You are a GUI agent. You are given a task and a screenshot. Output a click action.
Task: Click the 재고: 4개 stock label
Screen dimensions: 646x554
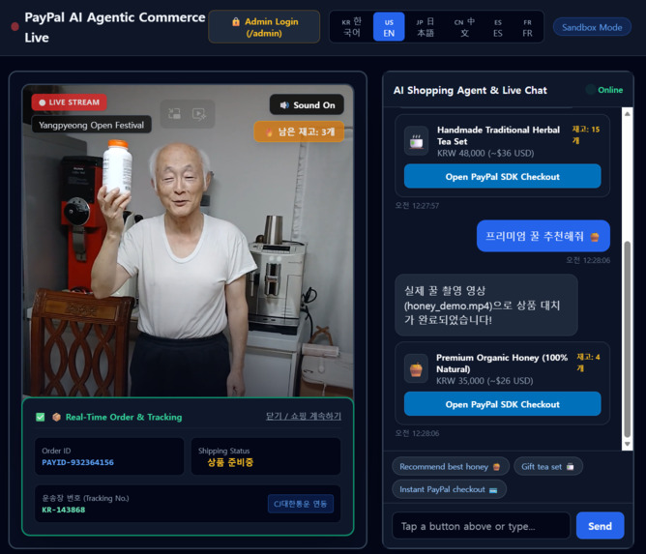[588, 363]
